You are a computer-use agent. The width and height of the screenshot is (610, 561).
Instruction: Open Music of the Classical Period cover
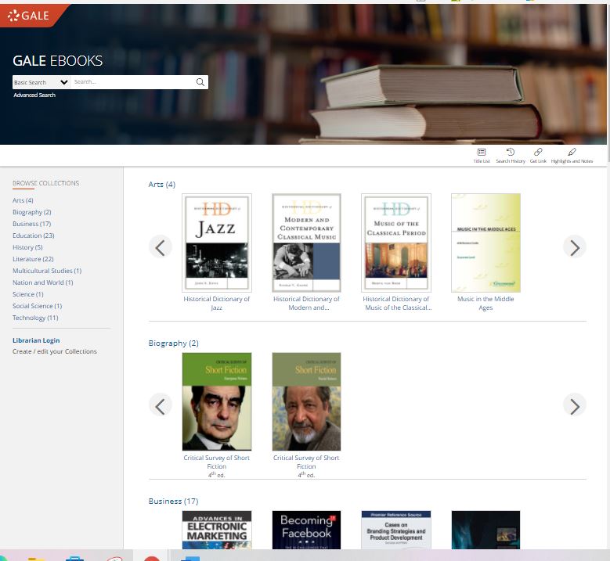[x=396, y=243]
